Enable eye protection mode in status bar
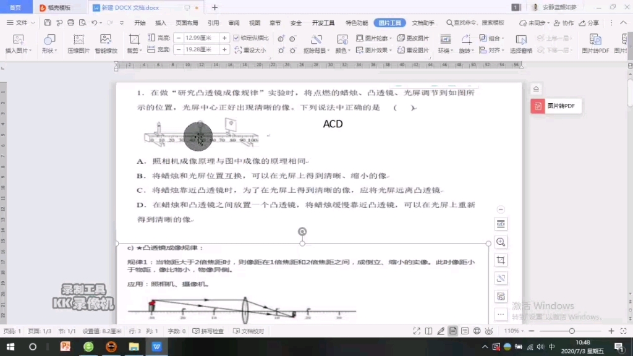 (490, 331)
